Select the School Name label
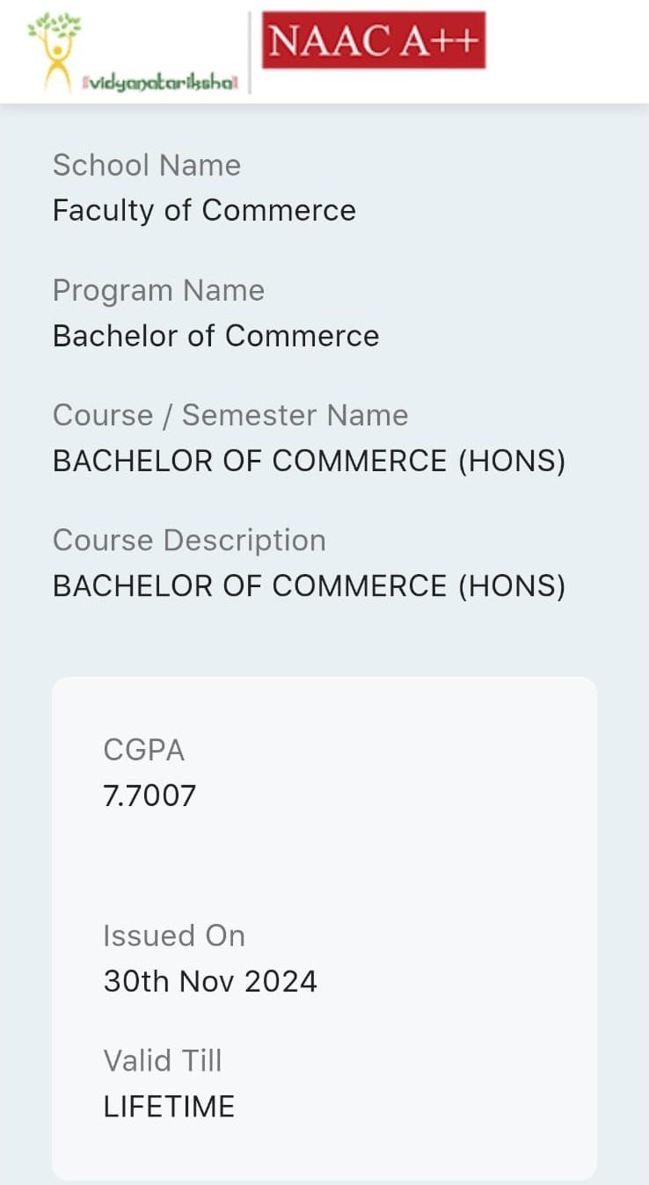Viewport: 649px width, 1185px height. pyautogui.click(x=147, y=165)
